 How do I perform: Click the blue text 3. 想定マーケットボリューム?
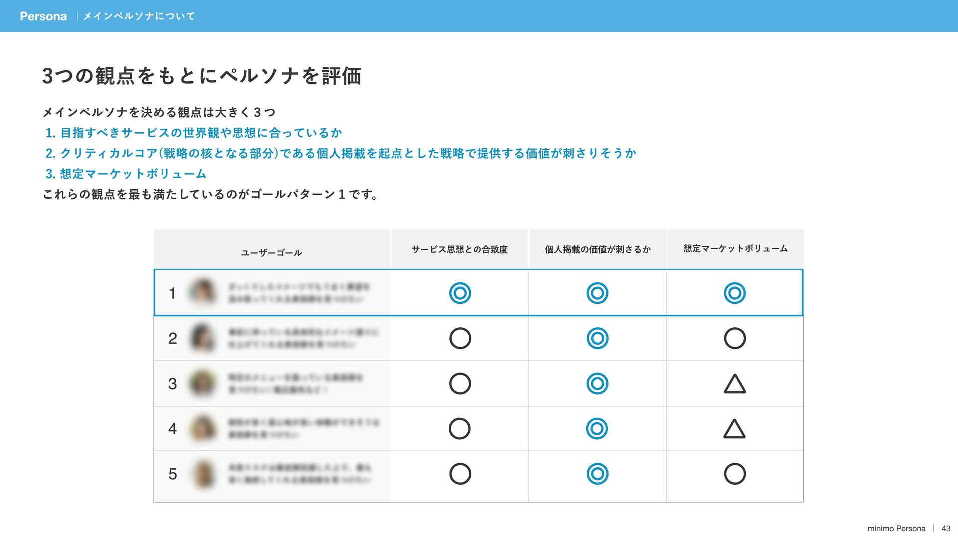click(126, 174)
